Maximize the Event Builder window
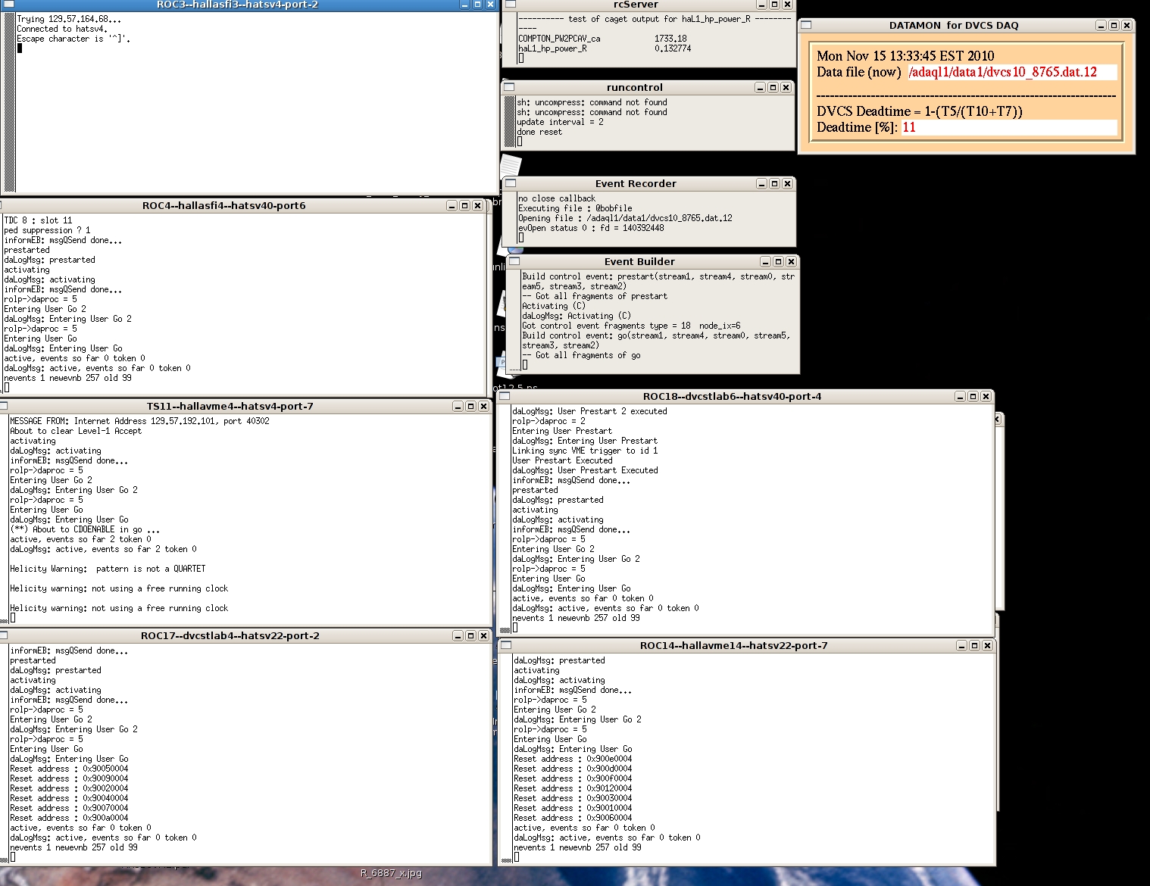Viewport: 1150px width, 886px height. coord(778,261)
